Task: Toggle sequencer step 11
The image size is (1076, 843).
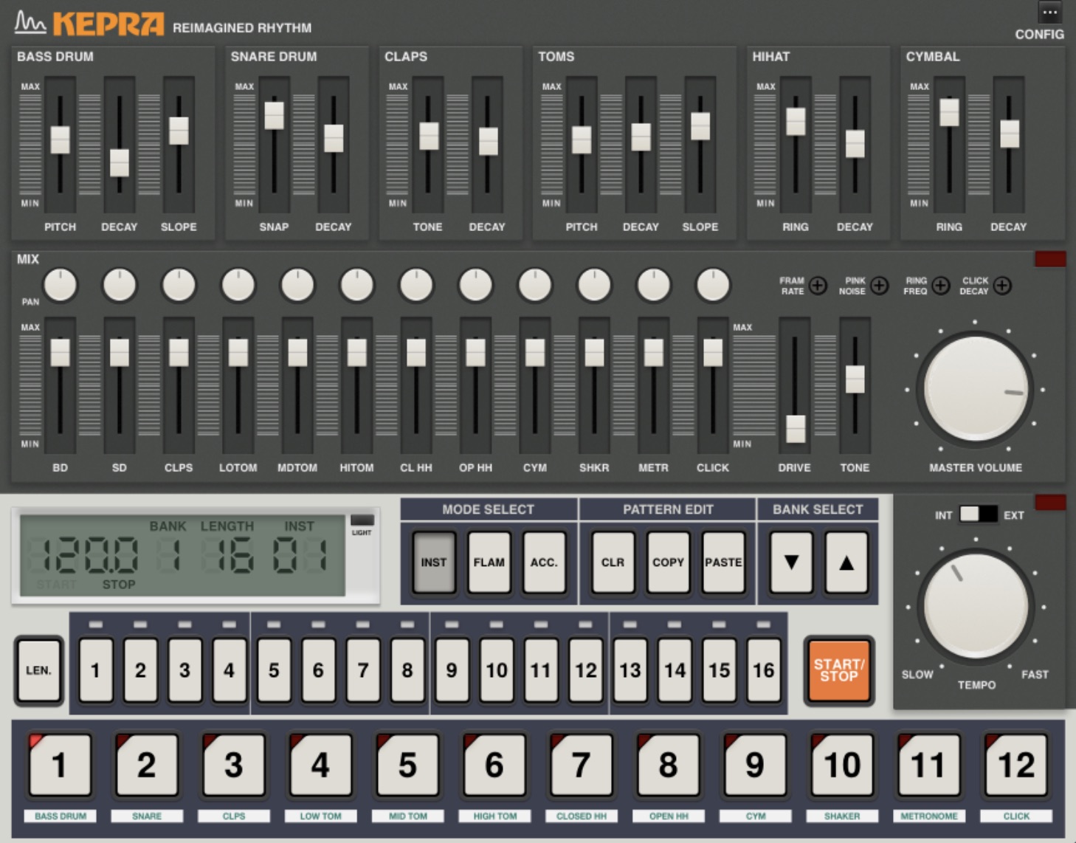Action: (x=541, y=670)
